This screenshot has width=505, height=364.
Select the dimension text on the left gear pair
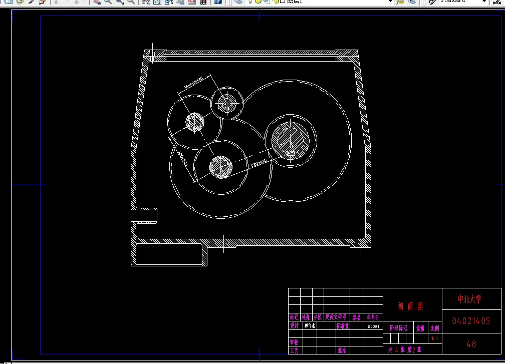[183, 159]
